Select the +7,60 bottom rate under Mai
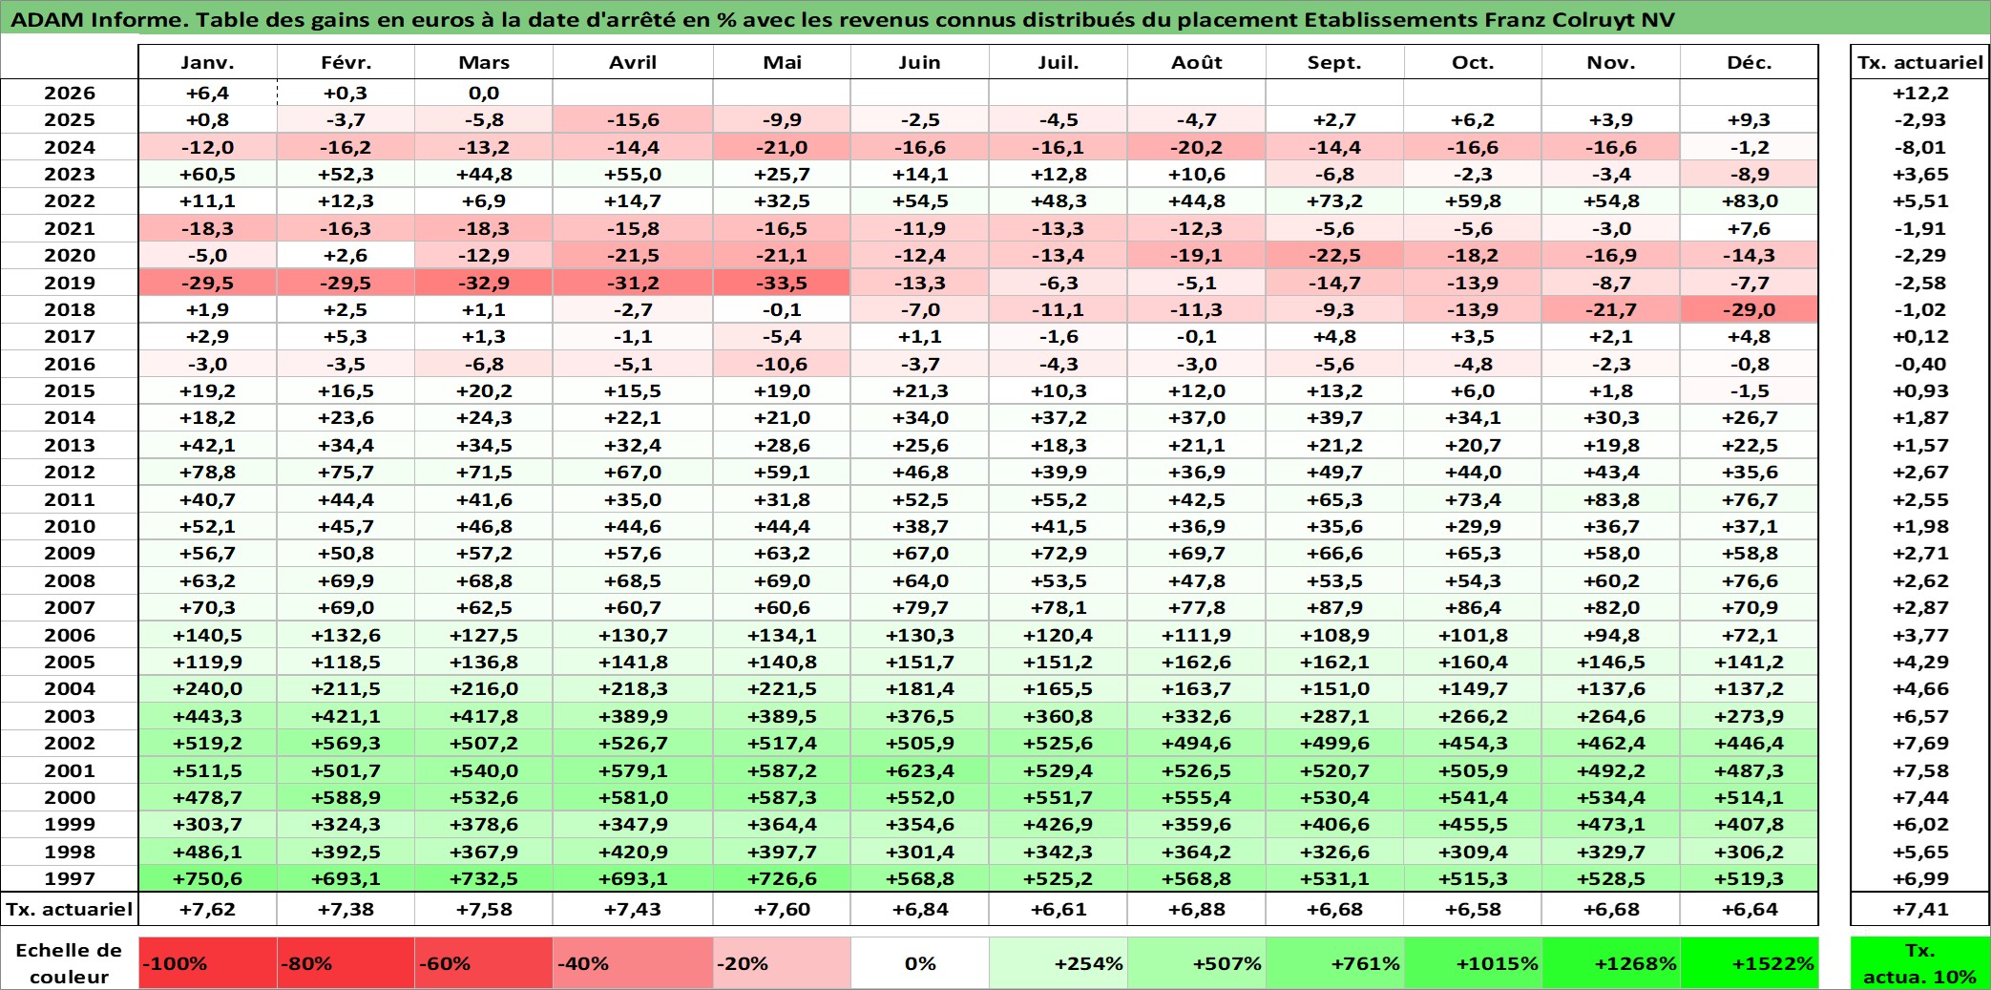The width and height of the screenshot is (1991, 990). pyautogui.click(x=782, y=909)
